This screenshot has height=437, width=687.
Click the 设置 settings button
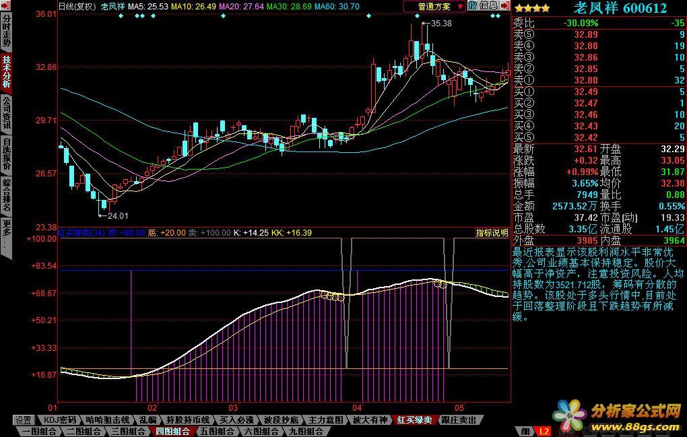[23, 420]
